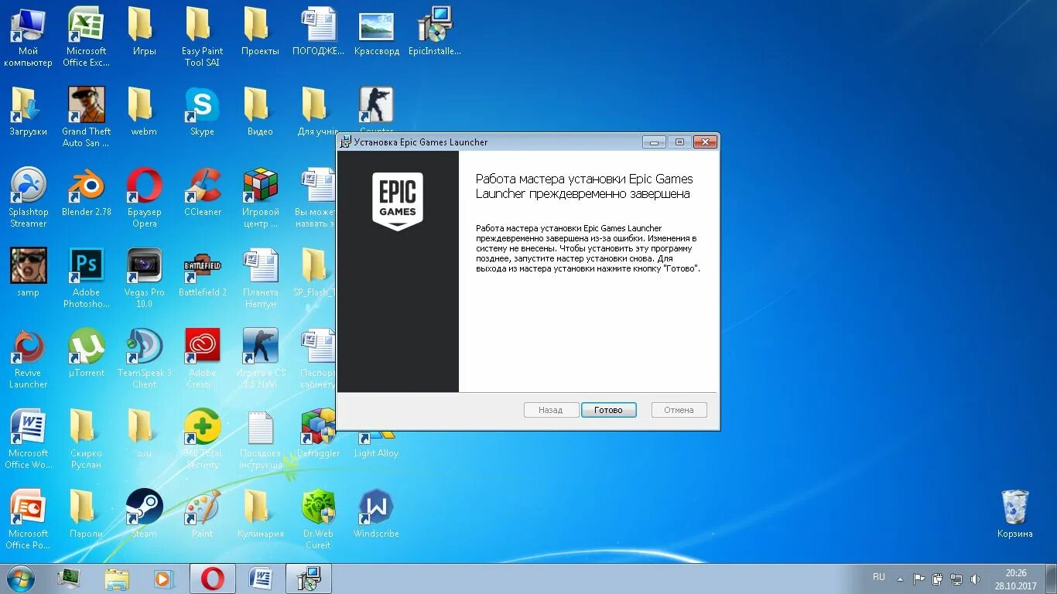Viewport: 1057px width, 594px height.
Task: Click the Назад button in installer
Action: (x=550, y=410)
